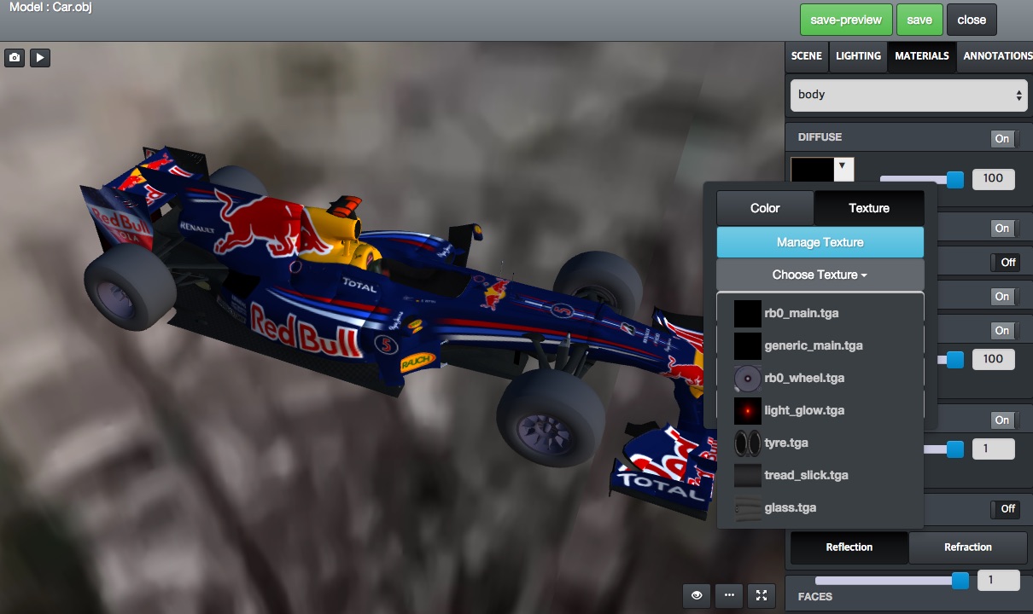Click light_glow.tga red glow thumbnail
Screen dimensions: 1033x614
[x=747, y=410]
